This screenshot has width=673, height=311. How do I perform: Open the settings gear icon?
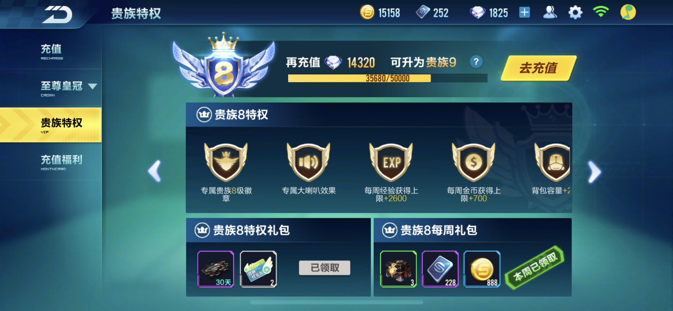click(575, 13)
